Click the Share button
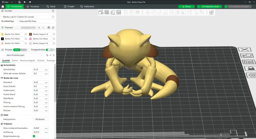 [186, 7]
